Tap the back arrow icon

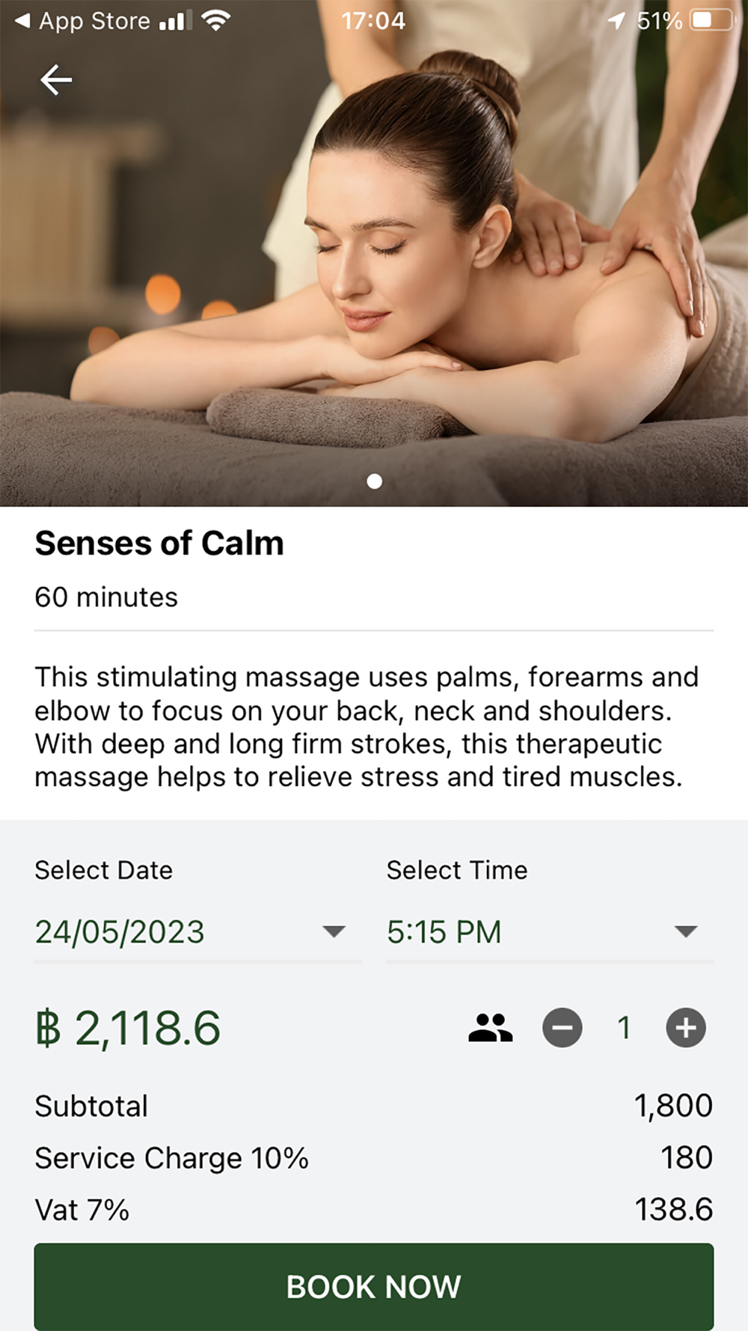56,80
